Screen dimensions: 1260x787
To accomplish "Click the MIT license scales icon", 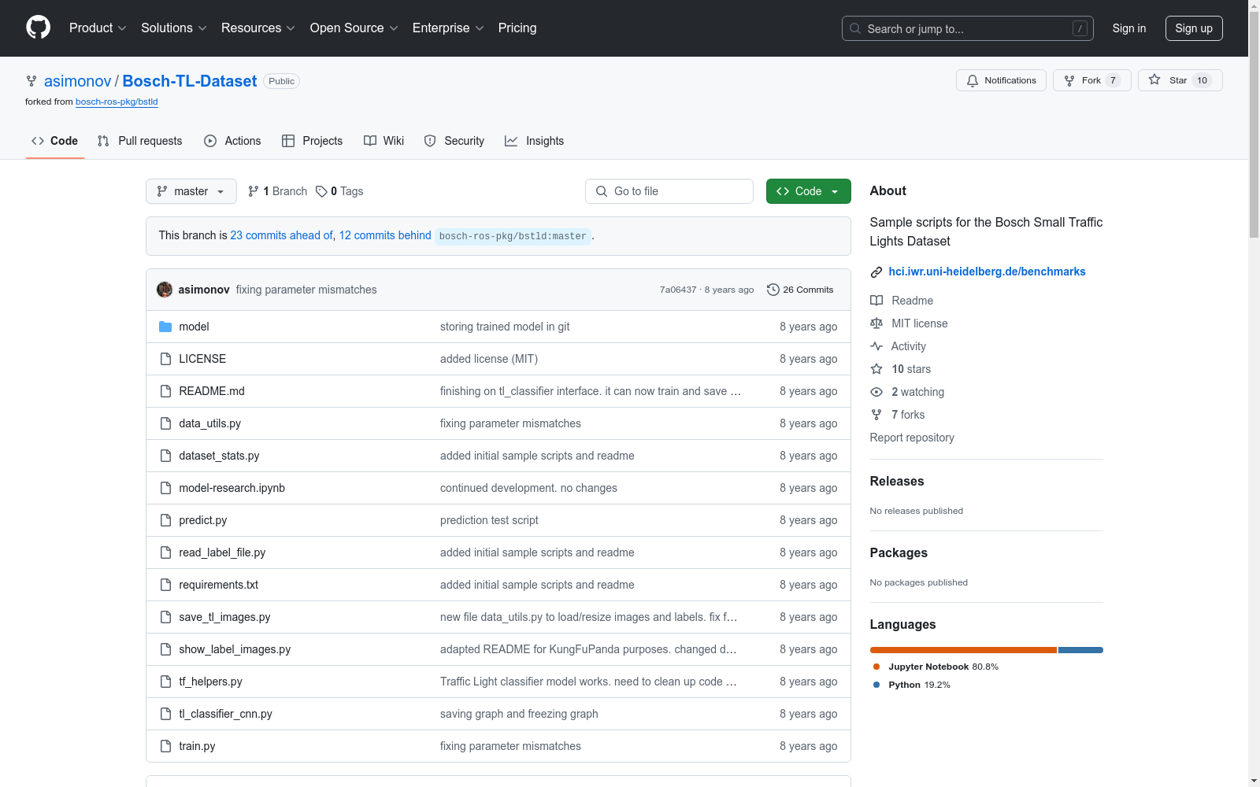I will (876, 323).
